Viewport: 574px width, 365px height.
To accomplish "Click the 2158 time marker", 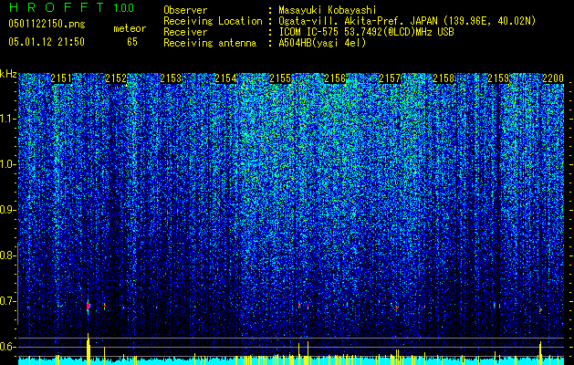I will (x=444, y=78).
